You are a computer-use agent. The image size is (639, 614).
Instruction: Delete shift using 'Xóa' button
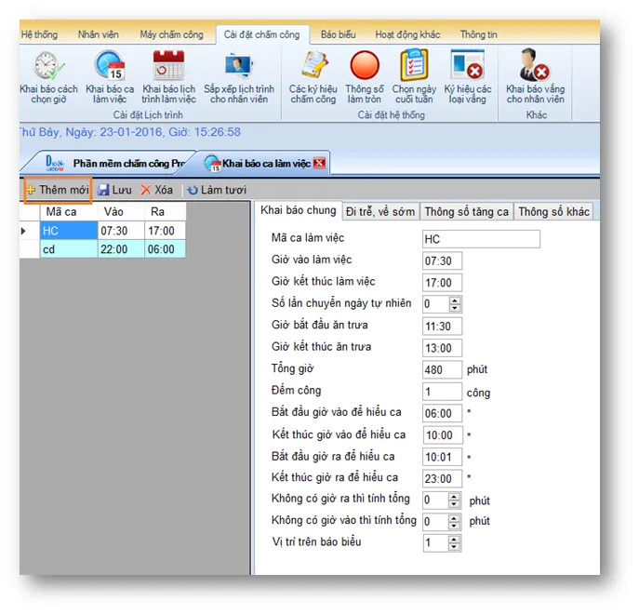156,190
